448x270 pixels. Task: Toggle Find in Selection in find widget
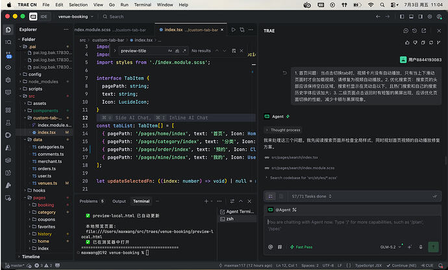(234, 51)
